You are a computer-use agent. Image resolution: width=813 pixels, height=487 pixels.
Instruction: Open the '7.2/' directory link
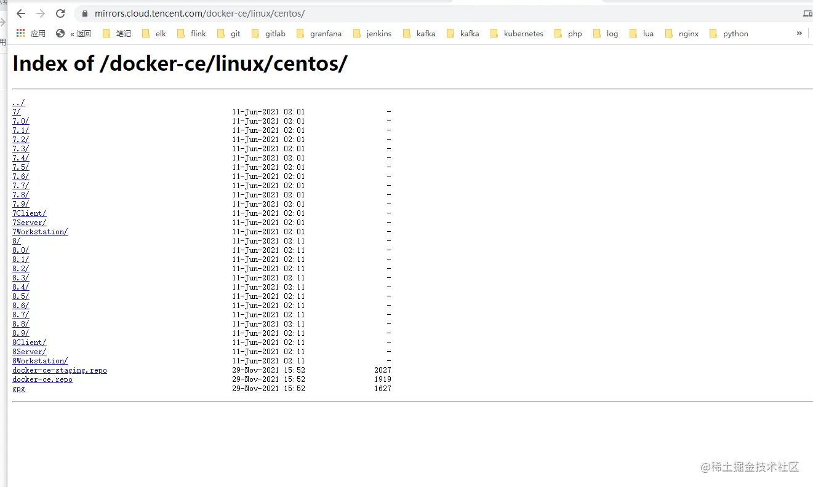click(20, 140)
